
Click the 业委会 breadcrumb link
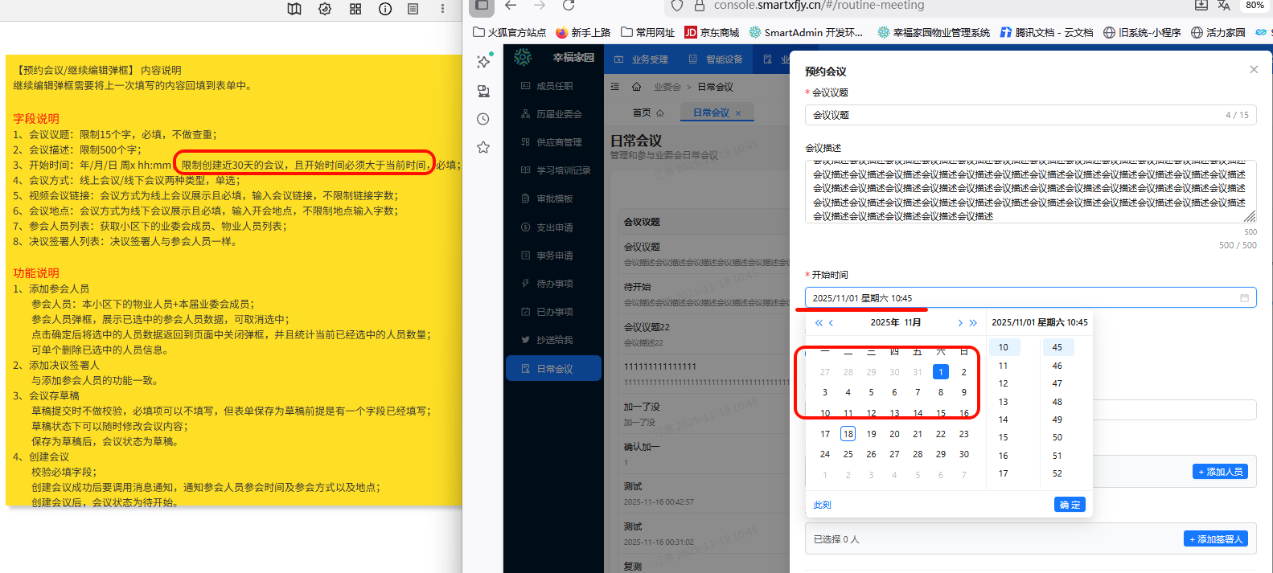click(667, 87)
